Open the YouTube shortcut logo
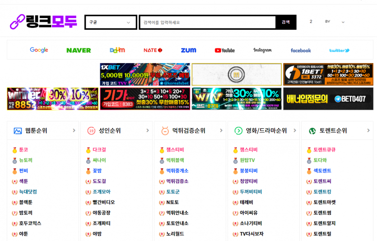The image size is (377, 241). pos(224,51)
